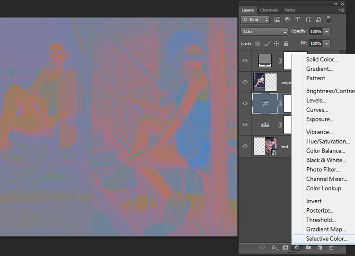The height and width of the screenshot is (256, 355).
Task: Add a layer style via fx icon
Action: click(x=275, y=247)
